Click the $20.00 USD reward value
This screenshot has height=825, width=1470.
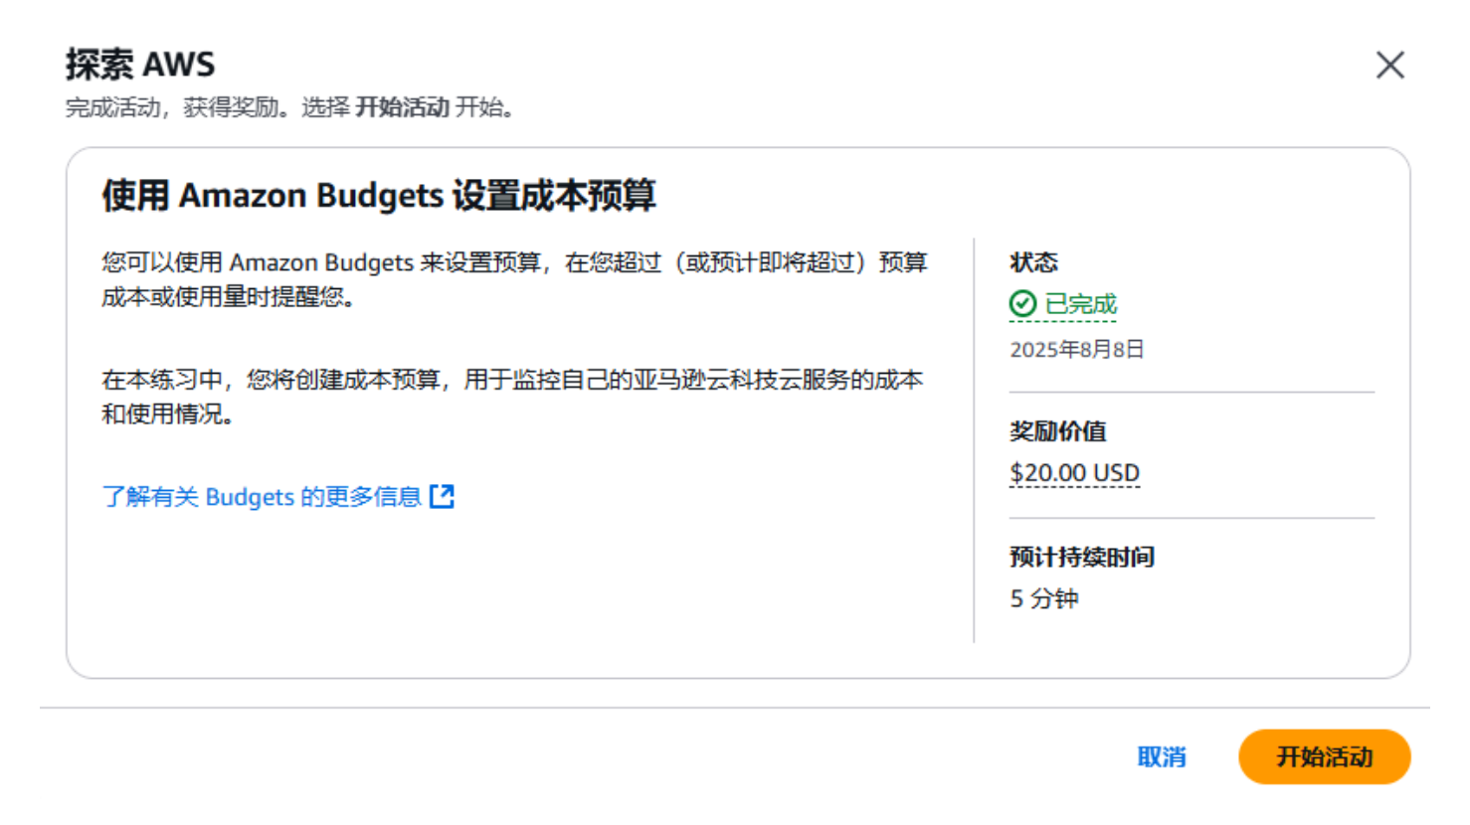[1074, 473]
